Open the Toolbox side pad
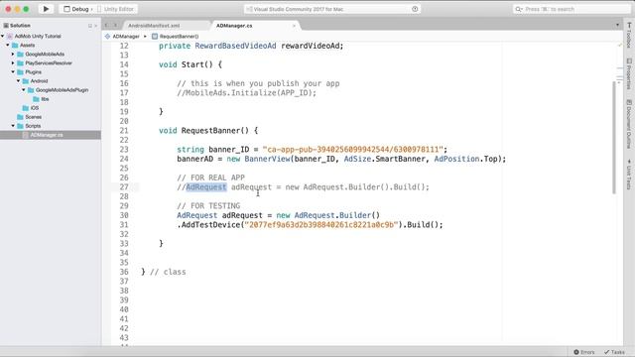Image resolution: width=635 pixels, height=357 pixels. 629,36
